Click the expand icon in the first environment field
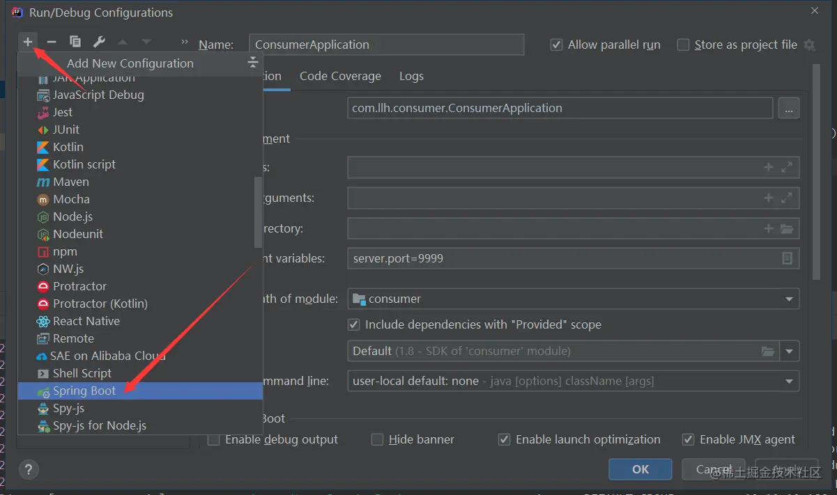837x495 pixels. point(787,167)
